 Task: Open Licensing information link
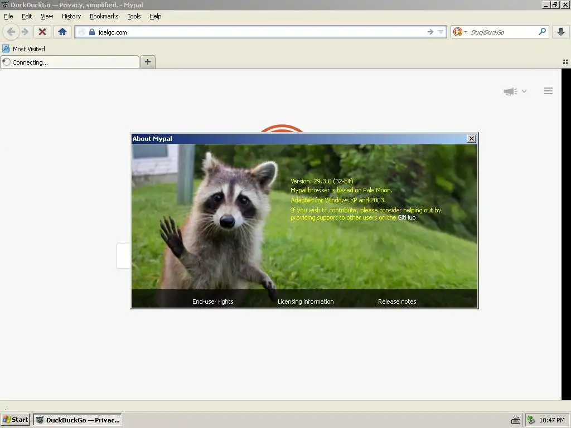(306, 301)
